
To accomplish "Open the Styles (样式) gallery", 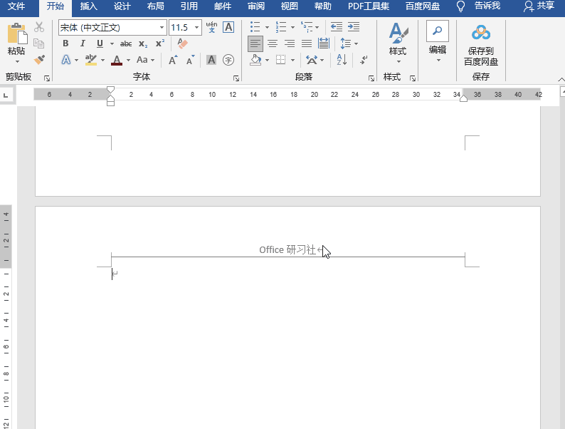I will 398,43.
